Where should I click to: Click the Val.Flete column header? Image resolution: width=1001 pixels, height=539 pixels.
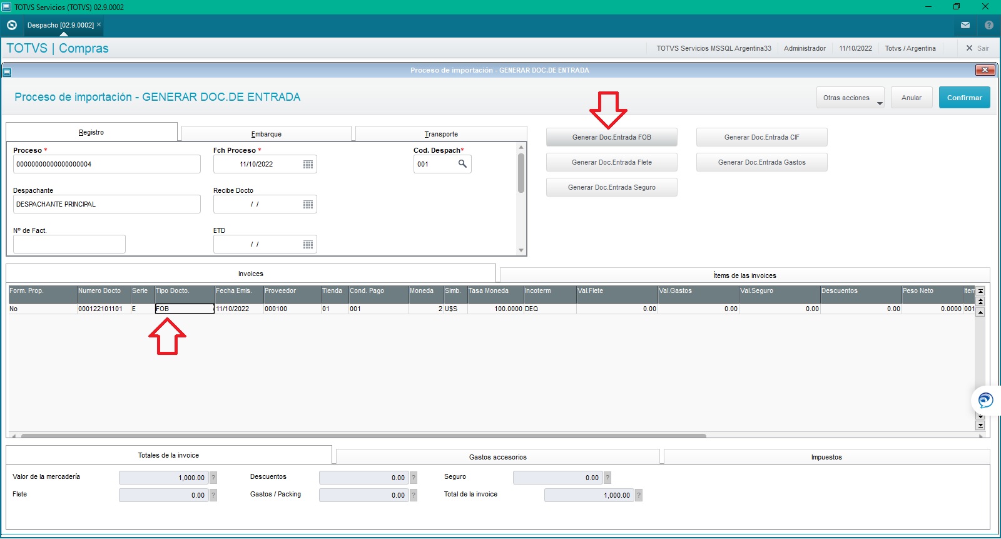coord(617,295)
